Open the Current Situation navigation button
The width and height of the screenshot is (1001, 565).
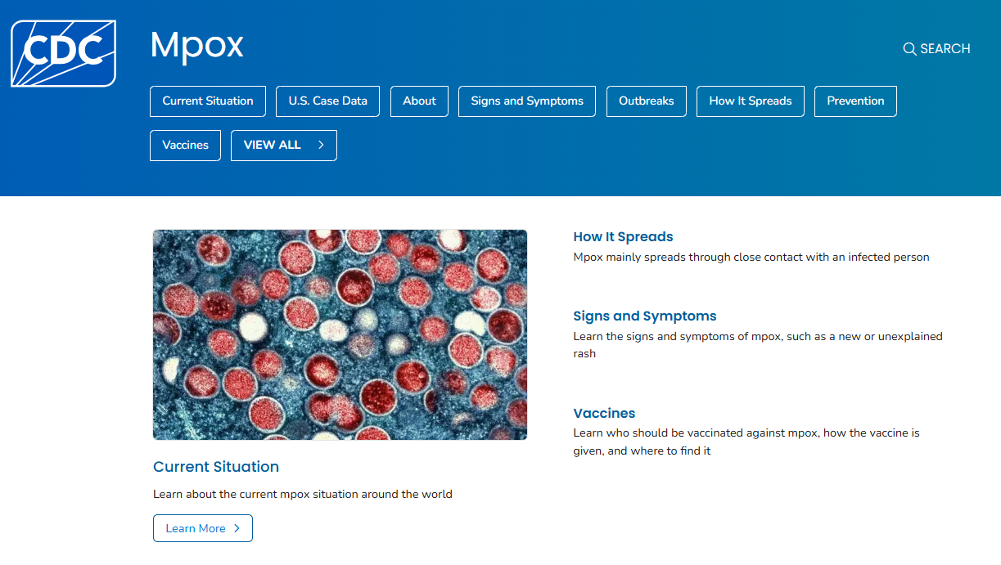point(207,101)
